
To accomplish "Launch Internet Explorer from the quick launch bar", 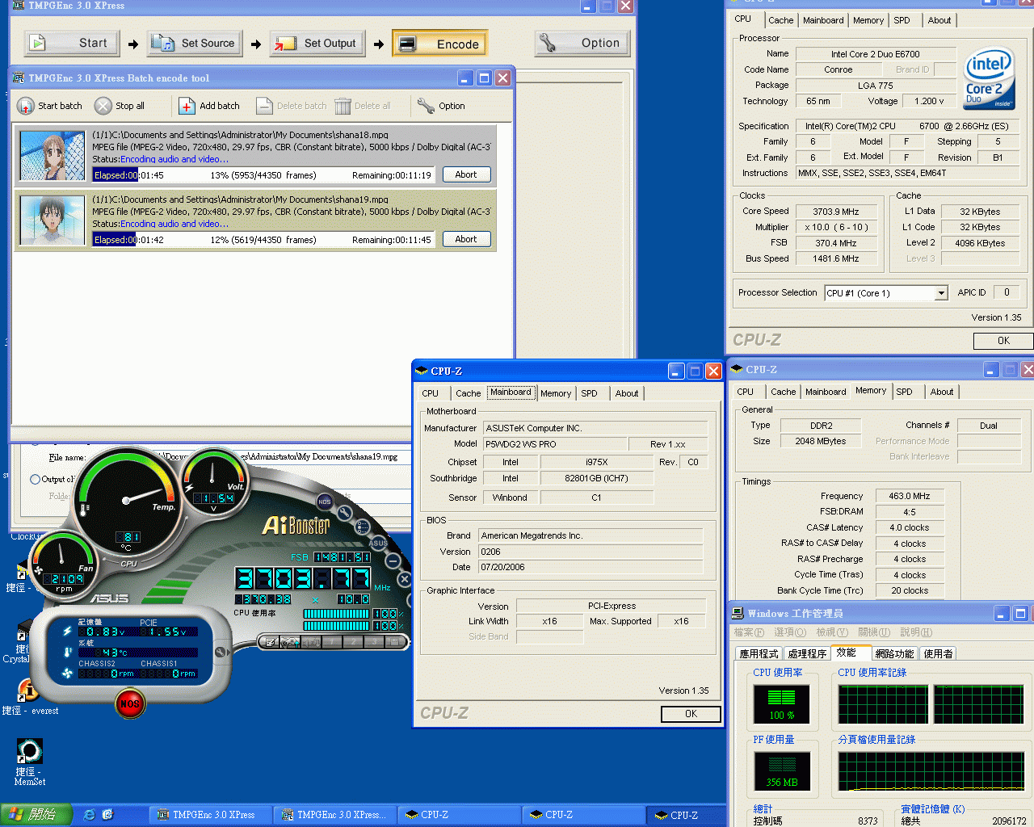I will click(x=89, y=815).
